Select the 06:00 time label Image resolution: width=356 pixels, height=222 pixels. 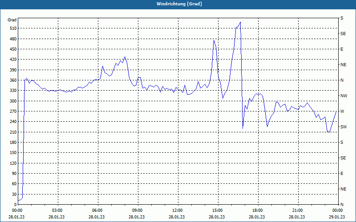[98, 210]
